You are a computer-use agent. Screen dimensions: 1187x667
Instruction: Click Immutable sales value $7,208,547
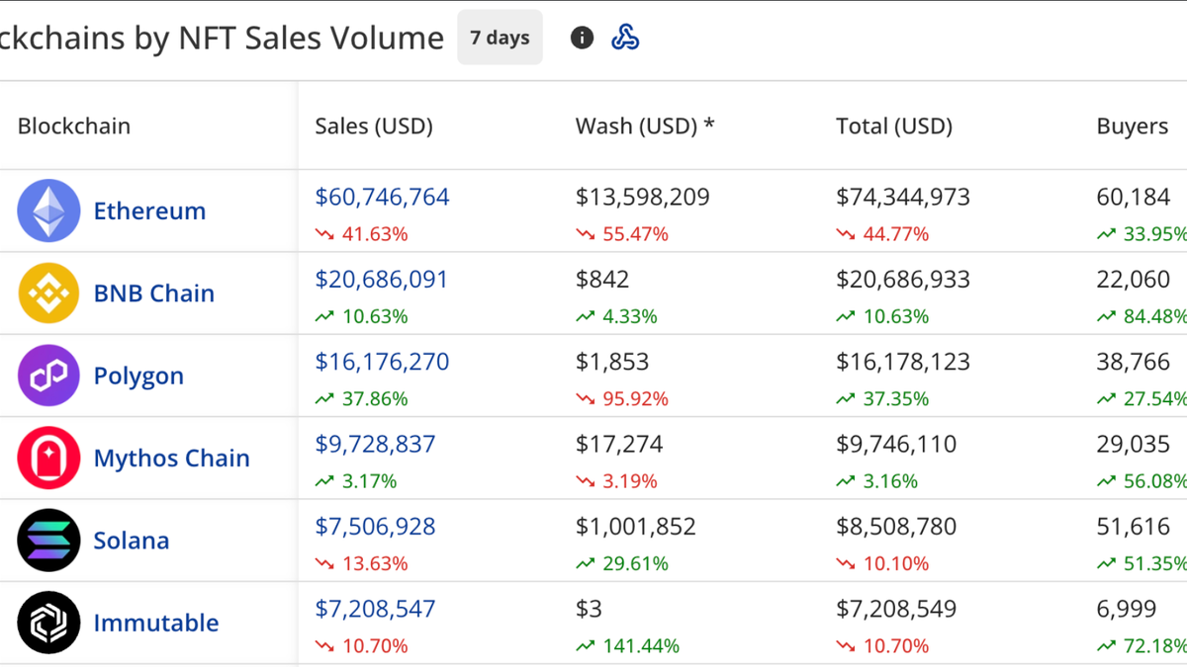[x=375, y=609]
